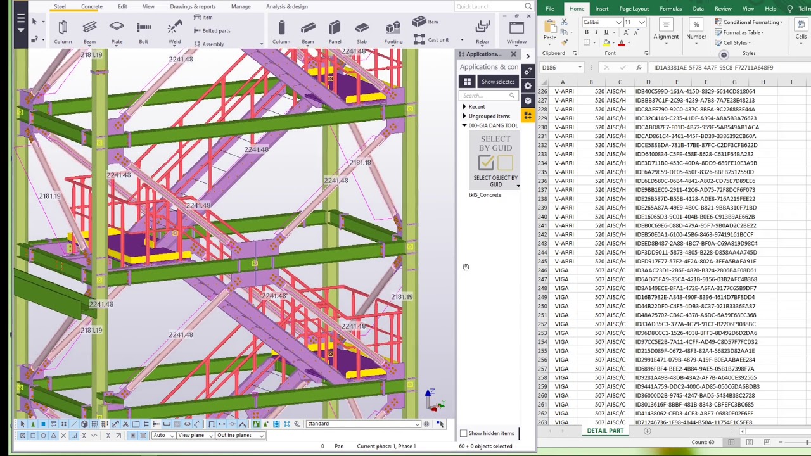The width and height of the screenshot is (811, 456).
Task: Select the Concrete Beam tool
Action: [x=308, y=32]
